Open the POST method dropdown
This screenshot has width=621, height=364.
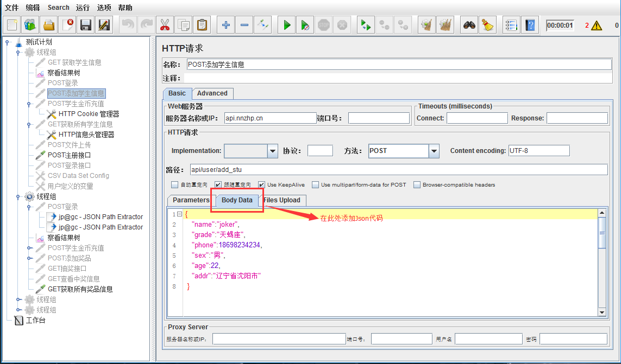434,151
